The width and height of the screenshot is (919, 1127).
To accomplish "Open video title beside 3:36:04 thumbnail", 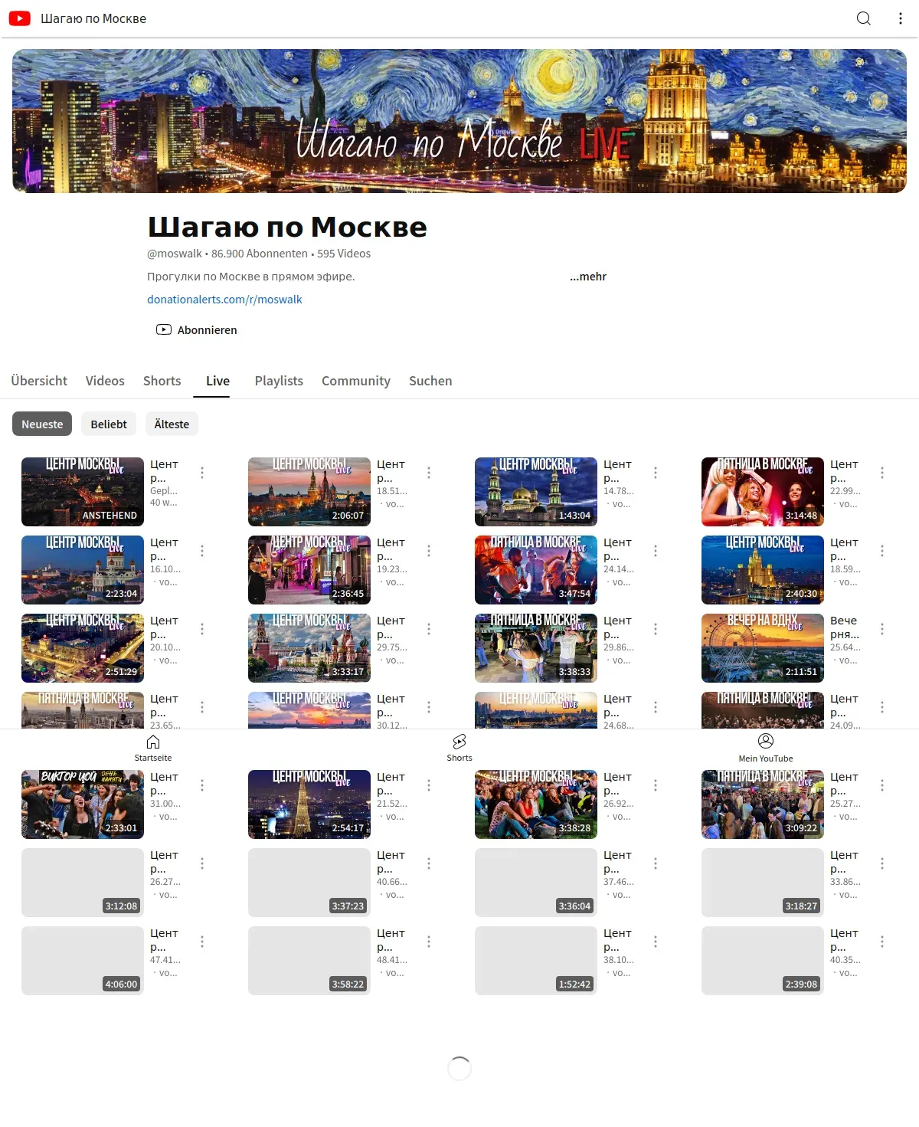I will (617, 862).
